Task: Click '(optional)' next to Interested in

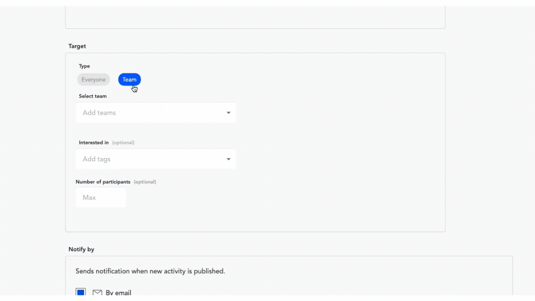Action: pyautogui.click(x=123, y=143)
